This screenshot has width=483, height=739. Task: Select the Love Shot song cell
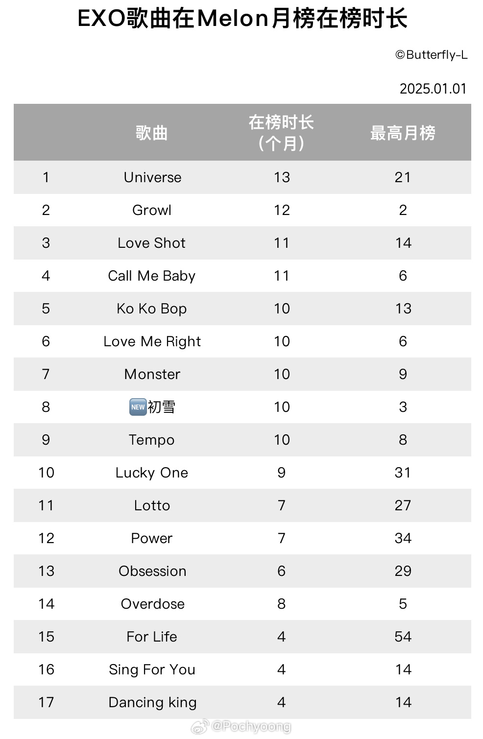[x=152, y=243]
